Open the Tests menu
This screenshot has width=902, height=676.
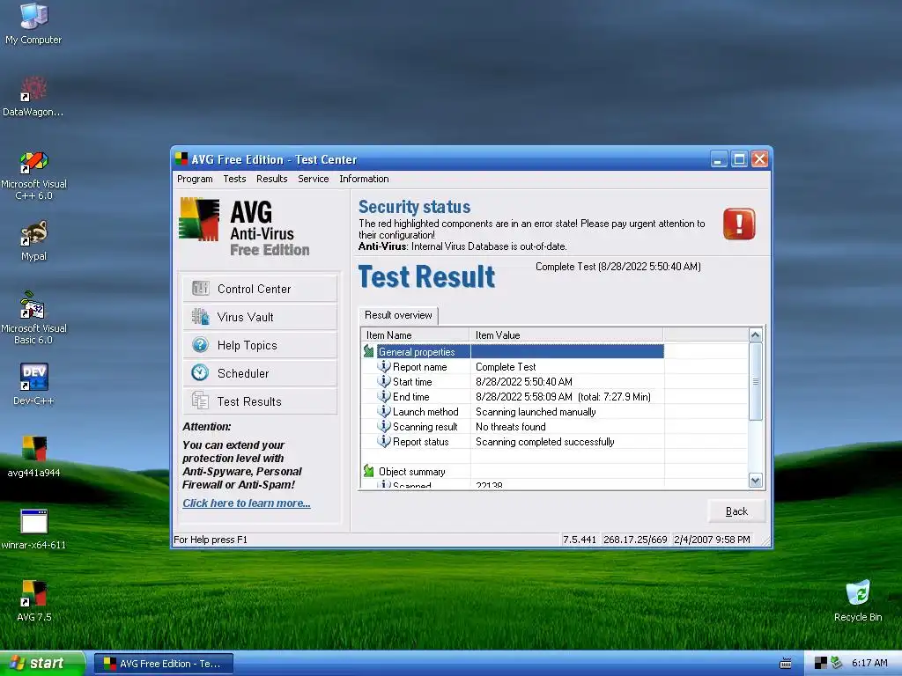point(234,179)
